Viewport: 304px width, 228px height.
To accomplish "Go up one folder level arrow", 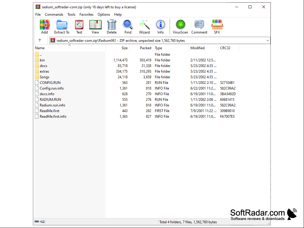I will pos(40,40).
